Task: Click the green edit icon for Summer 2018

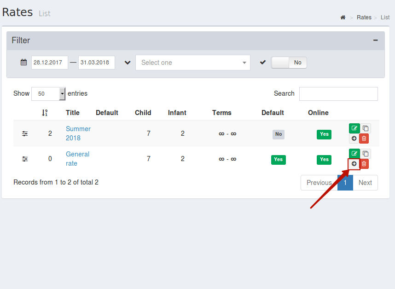Action: tap(354, 128)
